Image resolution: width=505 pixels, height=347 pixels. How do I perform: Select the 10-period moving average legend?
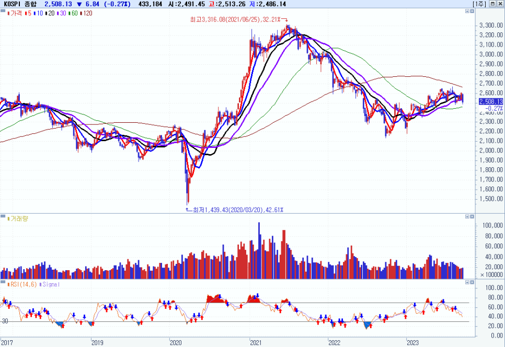[38, 13]
